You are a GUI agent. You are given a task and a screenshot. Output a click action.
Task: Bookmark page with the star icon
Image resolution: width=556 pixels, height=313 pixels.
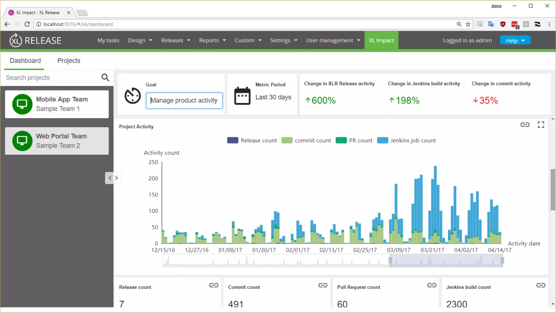coord(468,24)
